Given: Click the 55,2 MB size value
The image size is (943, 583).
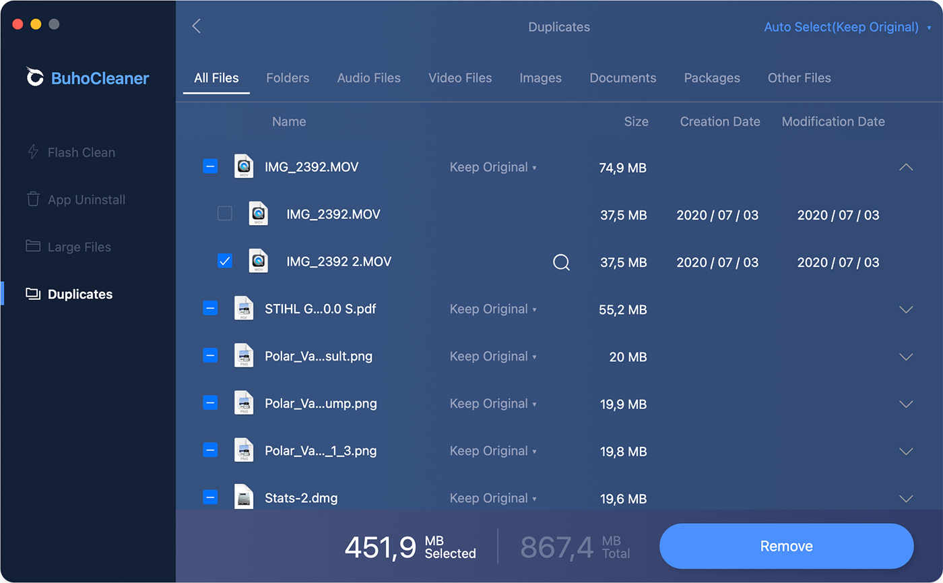Looking at the screenshot, I should [622, 310].
